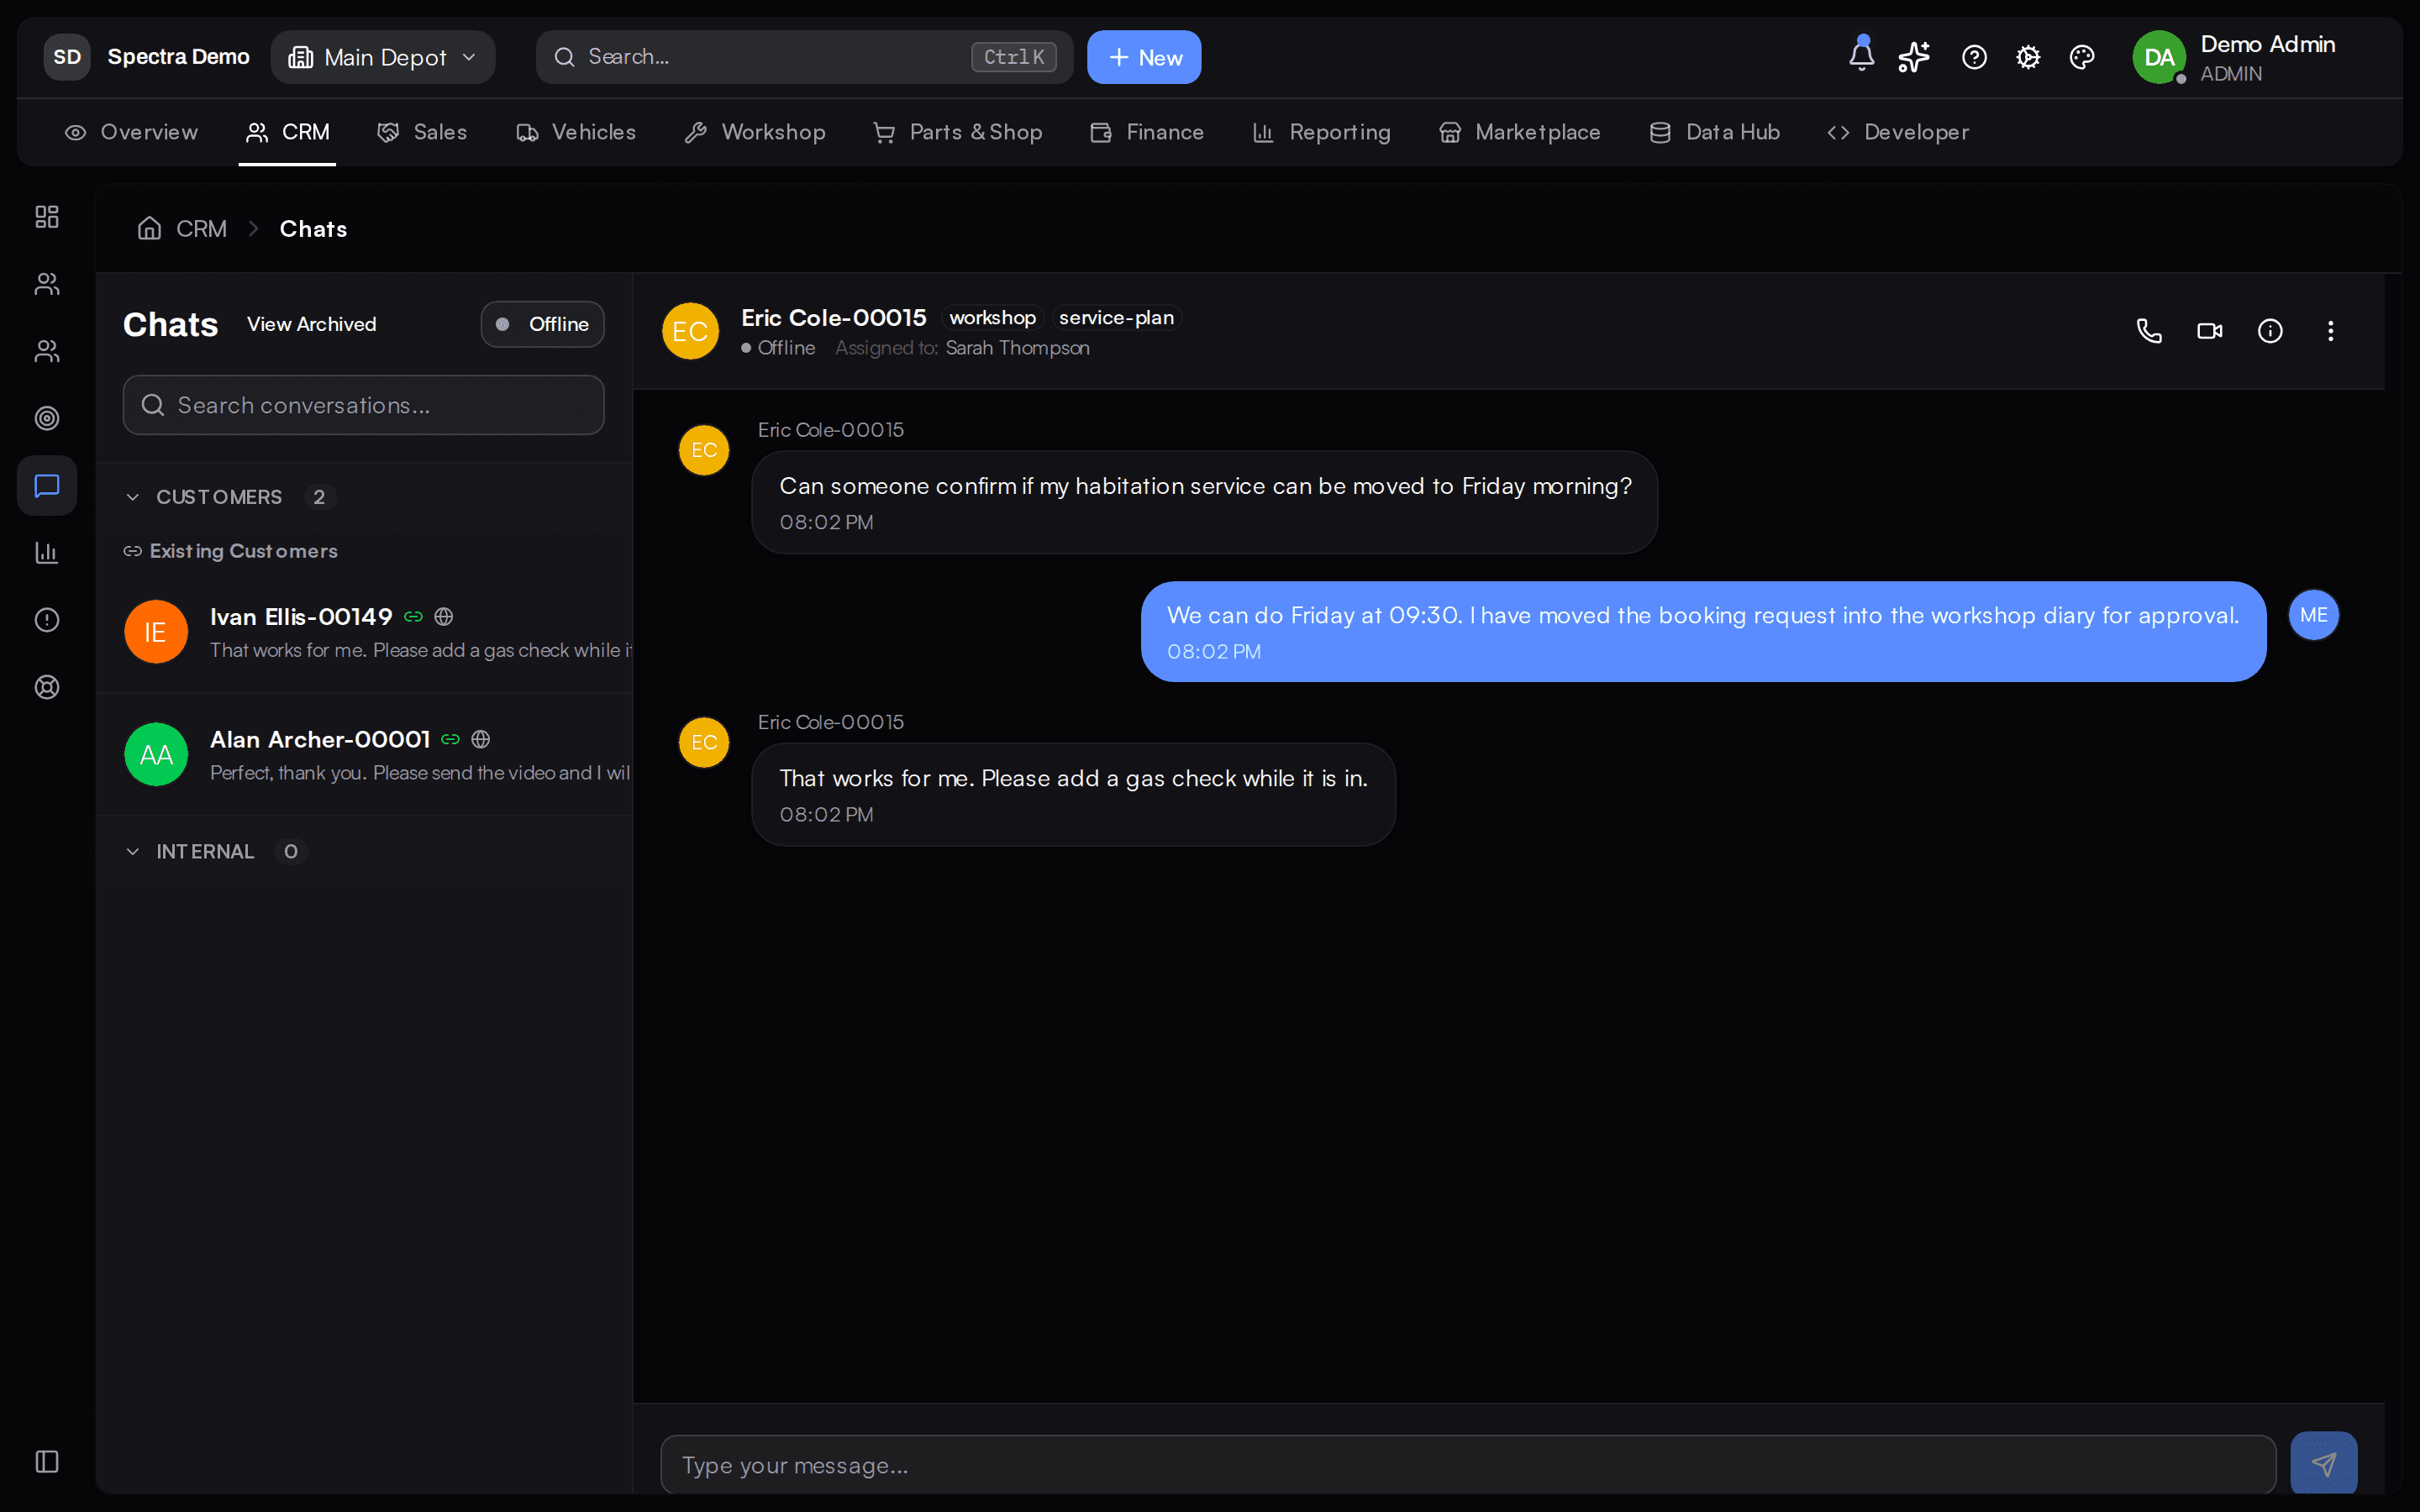
Task: Open the Ivan Ellis-00149 conversation
Action: pyautogui.click(x=365, y=632)
